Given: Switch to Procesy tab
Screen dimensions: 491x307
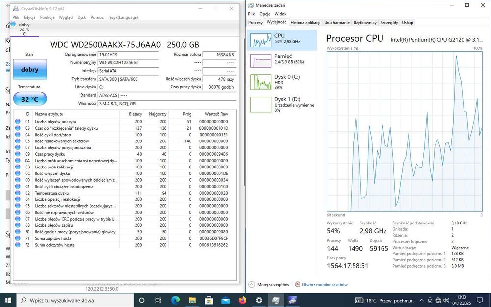Looking at the screenshot, I should pos(255,23).
